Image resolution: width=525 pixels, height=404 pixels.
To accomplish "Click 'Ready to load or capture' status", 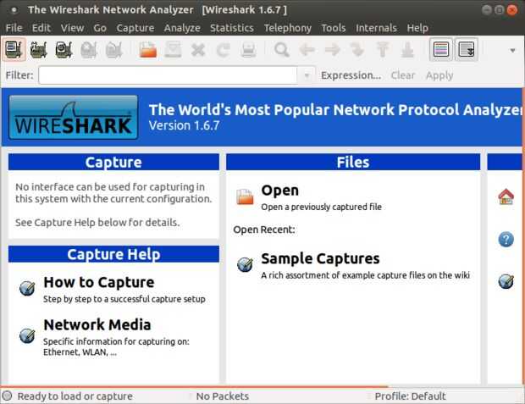I will [75, 396].
